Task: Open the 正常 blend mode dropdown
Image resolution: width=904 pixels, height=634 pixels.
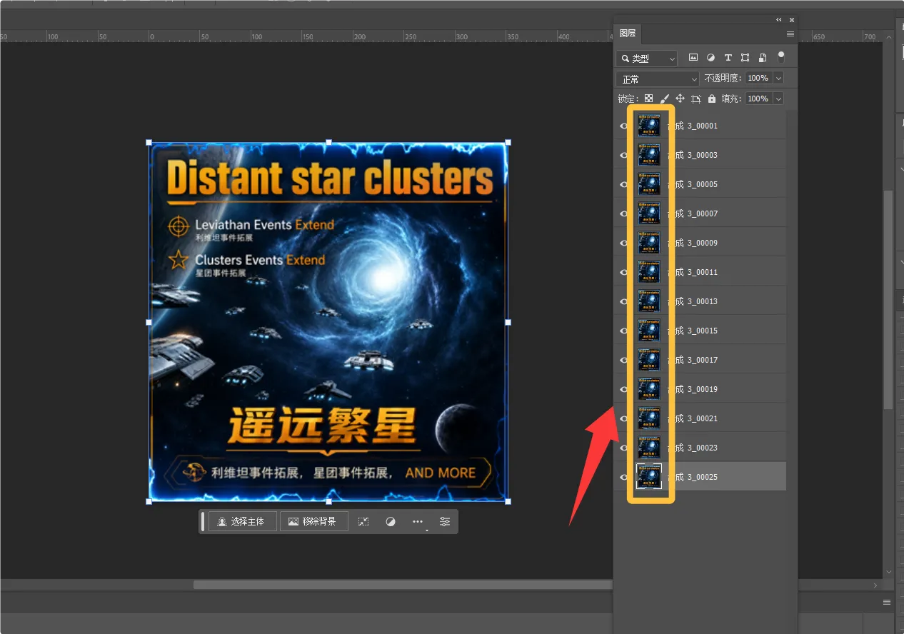Action: [x=658, y=79]
